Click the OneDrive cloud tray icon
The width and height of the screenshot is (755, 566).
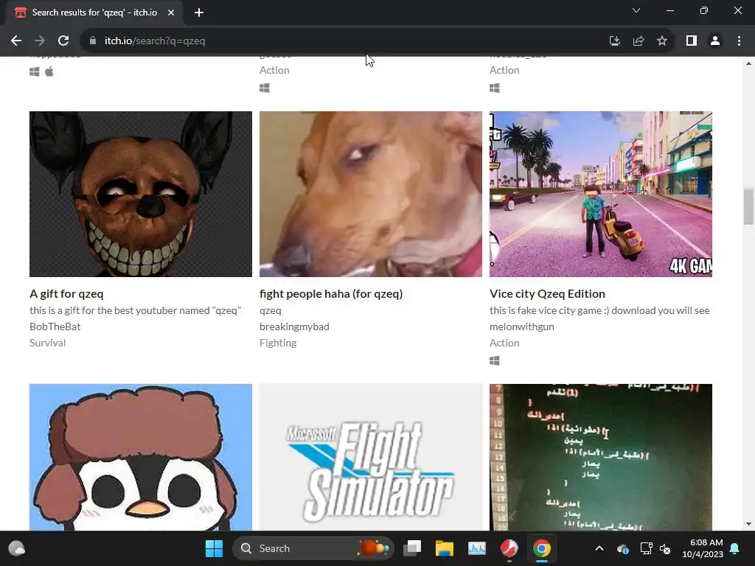coord(622,548)
